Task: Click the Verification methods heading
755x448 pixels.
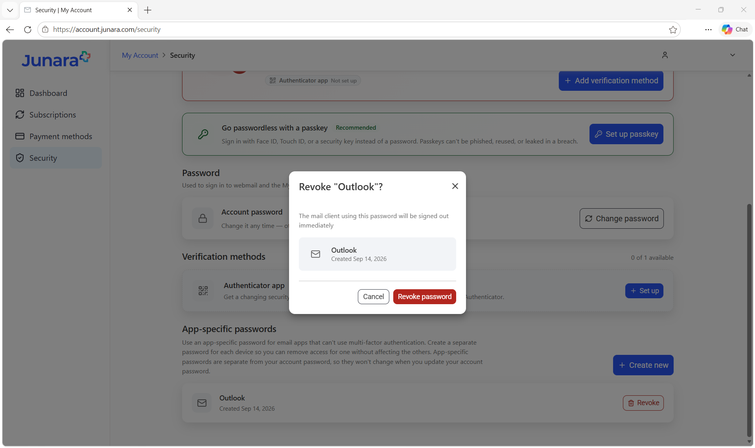Action: coord(224,257)
